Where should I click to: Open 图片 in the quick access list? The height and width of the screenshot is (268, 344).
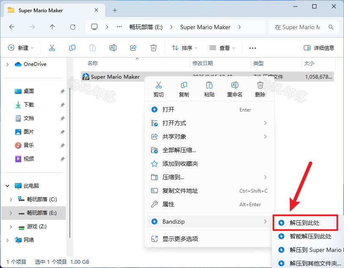pos(29,132)
